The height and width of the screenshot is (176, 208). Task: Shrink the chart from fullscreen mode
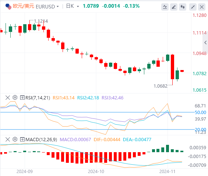193,7
